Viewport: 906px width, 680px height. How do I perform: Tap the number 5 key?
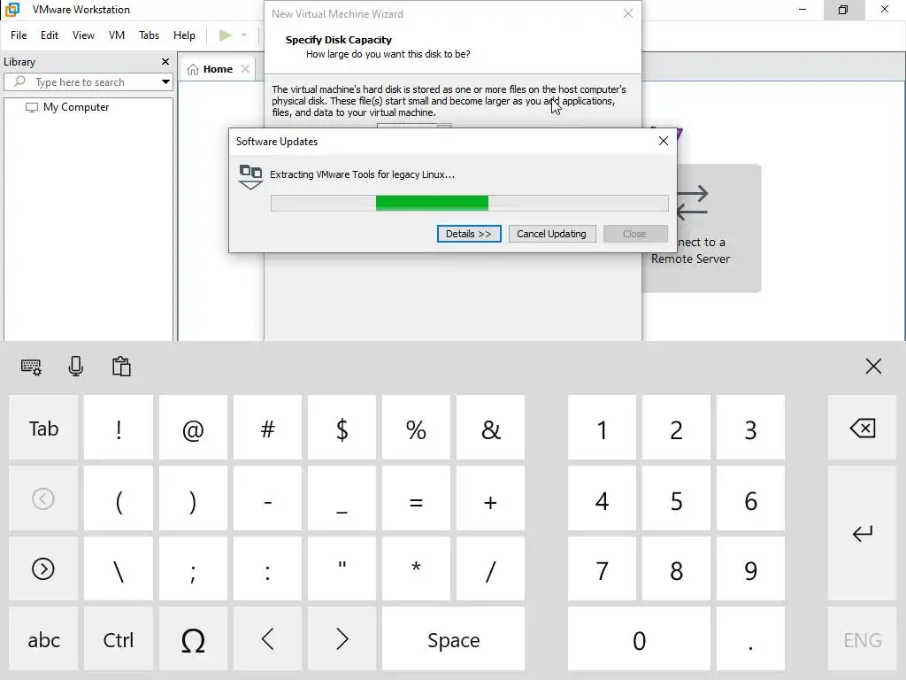pos(676,498)
